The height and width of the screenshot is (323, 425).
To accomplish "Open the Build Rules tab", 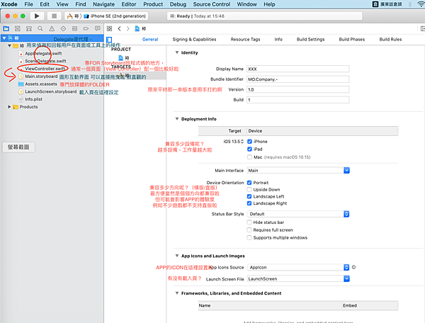I will click(390, 39).
